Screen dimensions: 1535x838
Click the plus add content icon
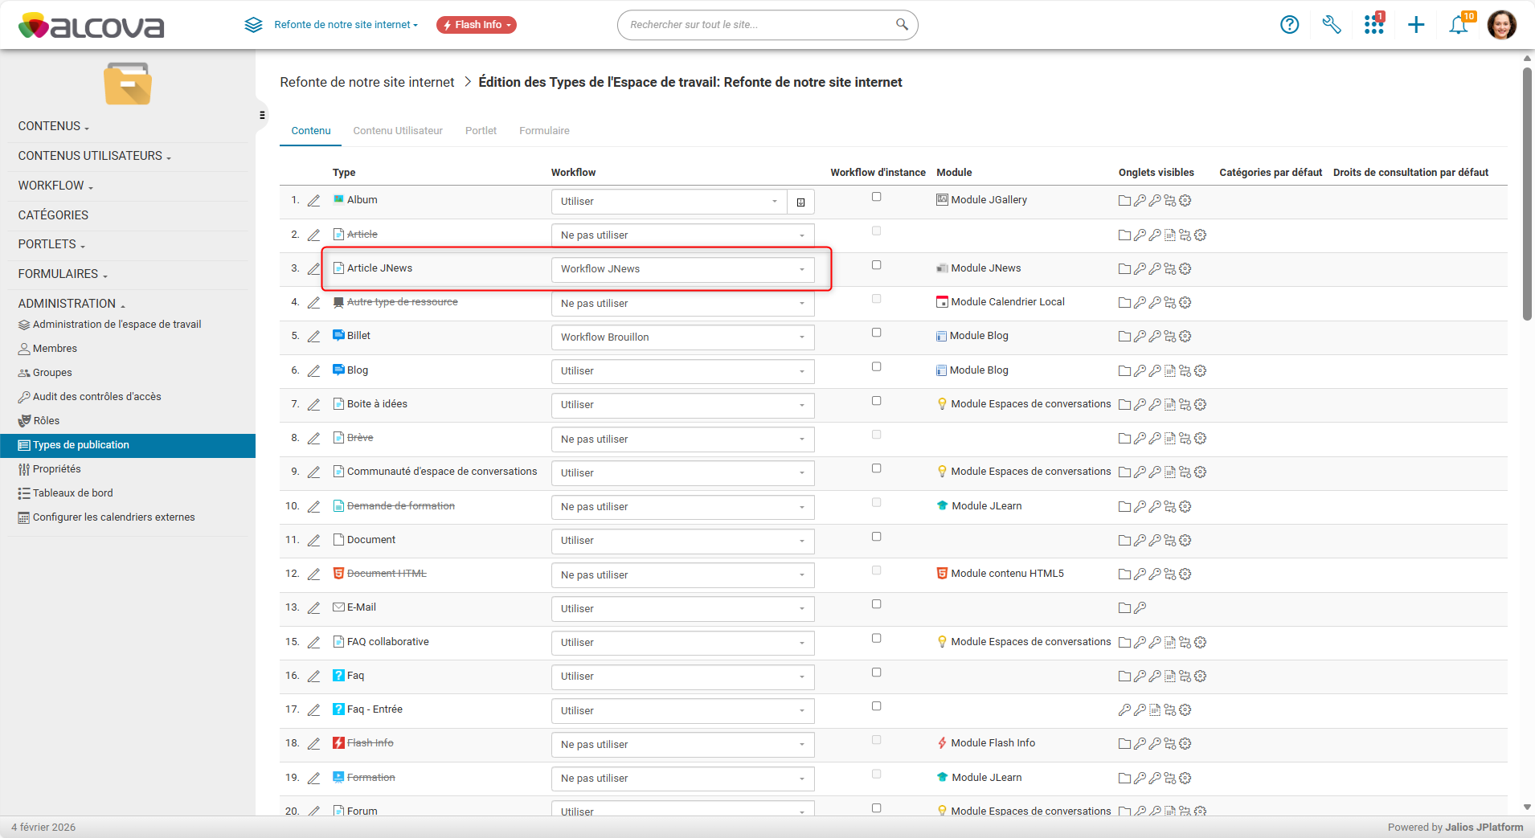point(1416,25)
